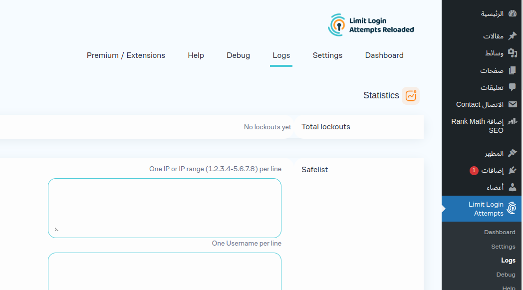Click Limit Login Attempts sidebar menu item

(x=482, y=209)
